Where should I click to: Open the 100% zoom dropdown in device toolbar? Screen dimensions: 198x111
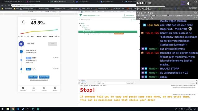47,12
